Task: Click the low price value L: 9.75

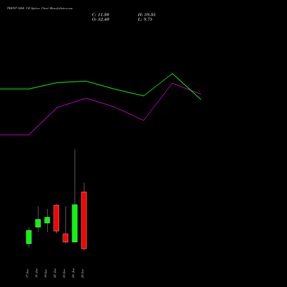Action: 145,20
